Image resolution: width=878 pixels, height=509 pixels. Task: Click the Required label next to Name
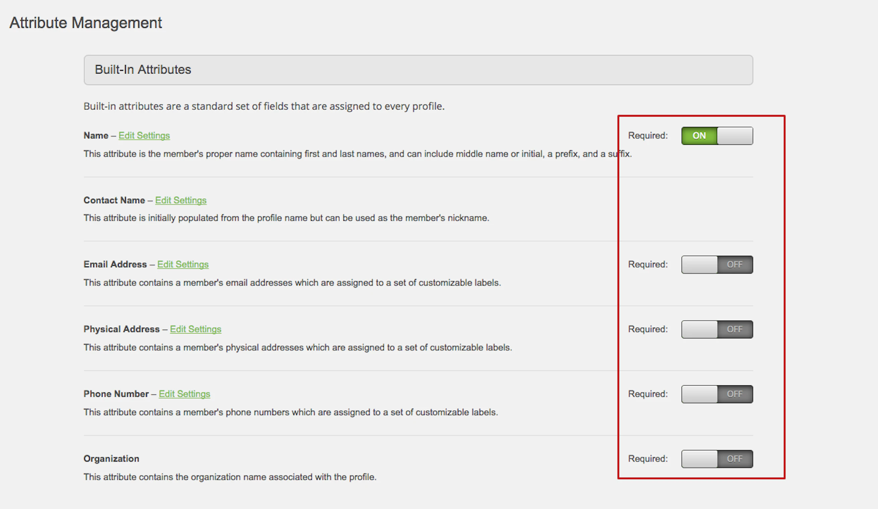coord(647,136)
